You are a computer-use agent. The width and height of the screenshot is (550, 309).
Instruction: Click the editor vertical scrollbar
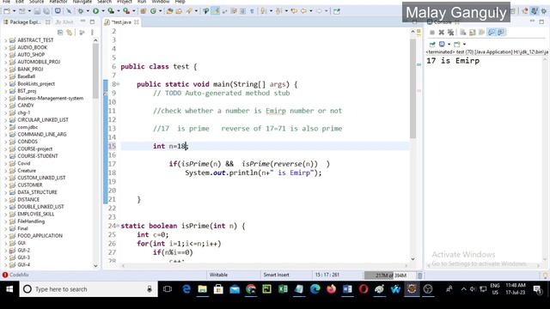click(412, 88)
